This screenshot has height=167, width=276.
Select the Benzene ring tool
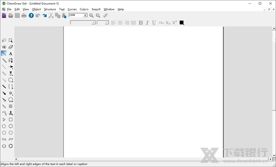click(x=11, y=146)
